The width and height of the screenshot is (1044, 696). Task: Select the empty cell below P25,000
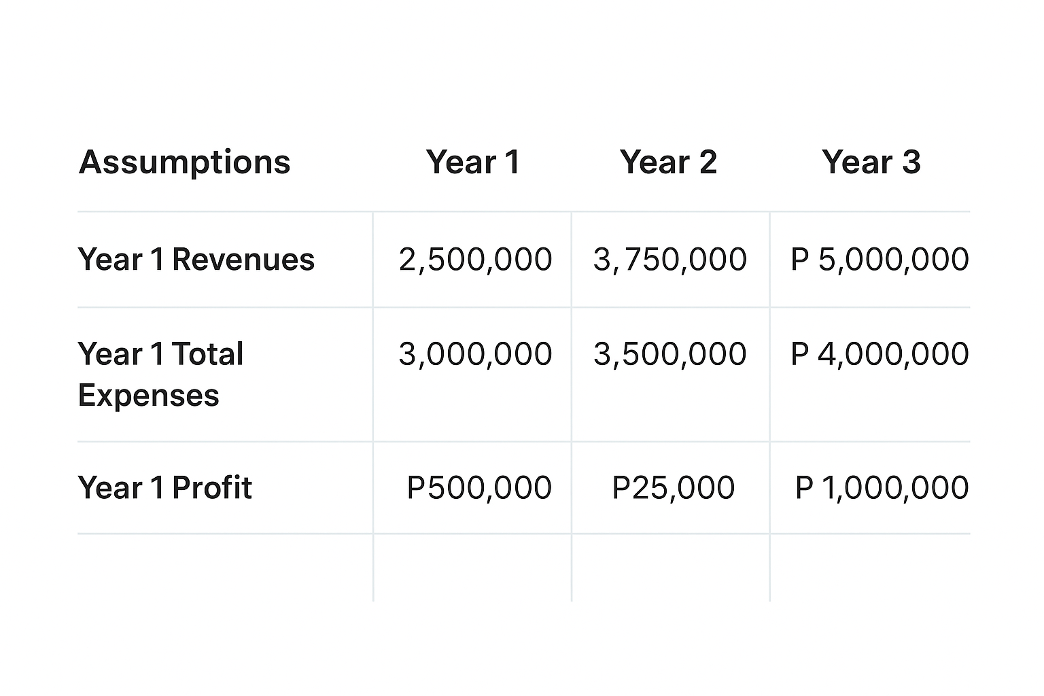coord(671,568)
